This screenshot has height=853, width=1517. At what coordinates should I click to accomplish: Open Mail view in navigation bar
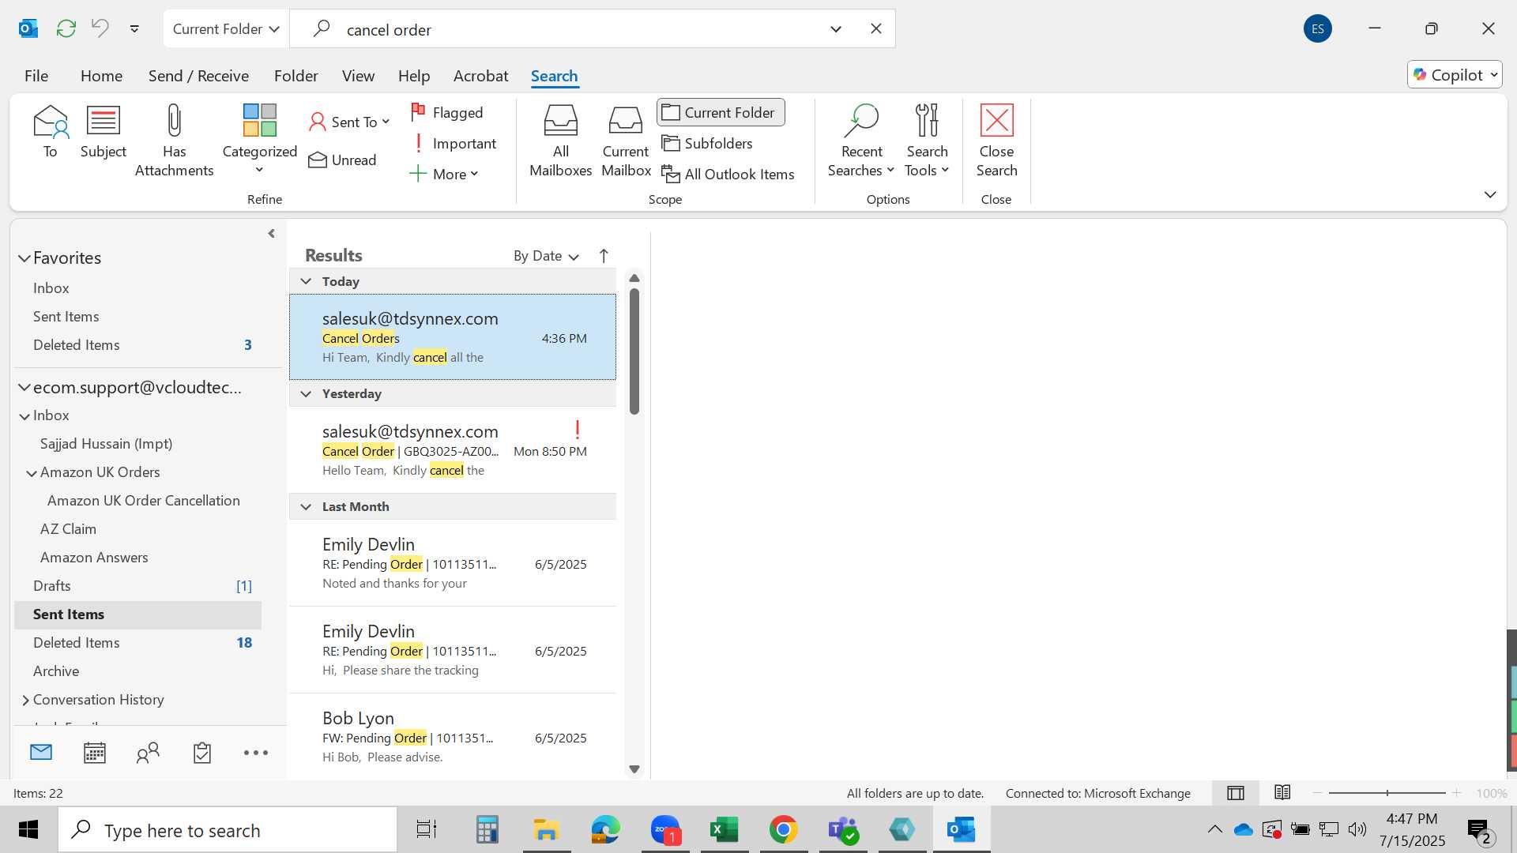(41, 753)
